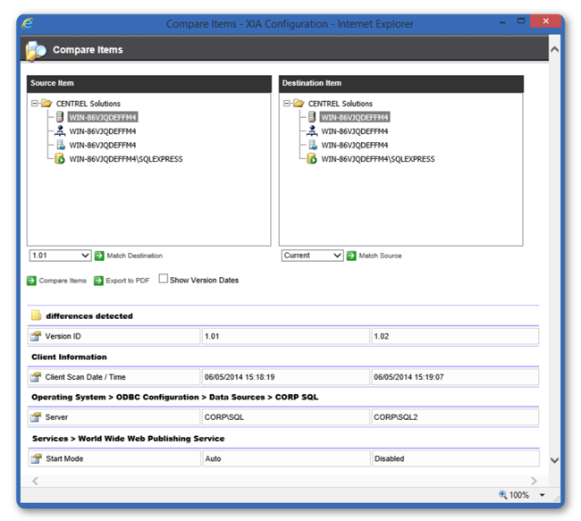Click the vertical scrollbar down arrow
581x521 pixels.
pos(555,460)
